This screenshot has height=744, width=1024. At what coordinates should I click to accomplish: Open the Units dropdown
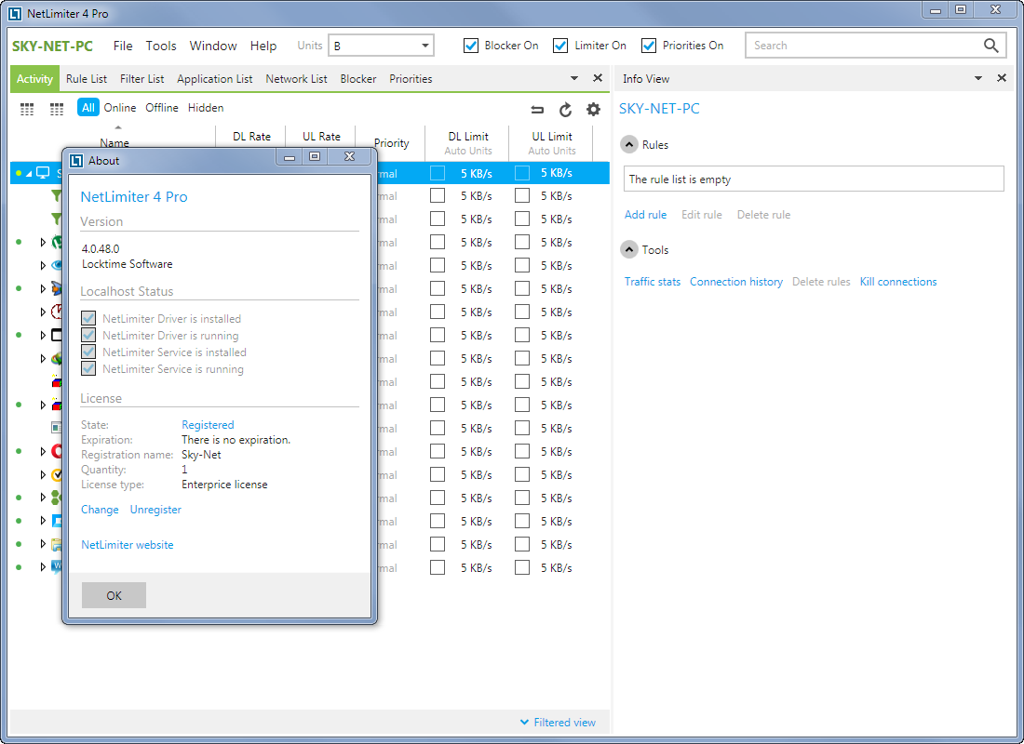pos(382,46)
